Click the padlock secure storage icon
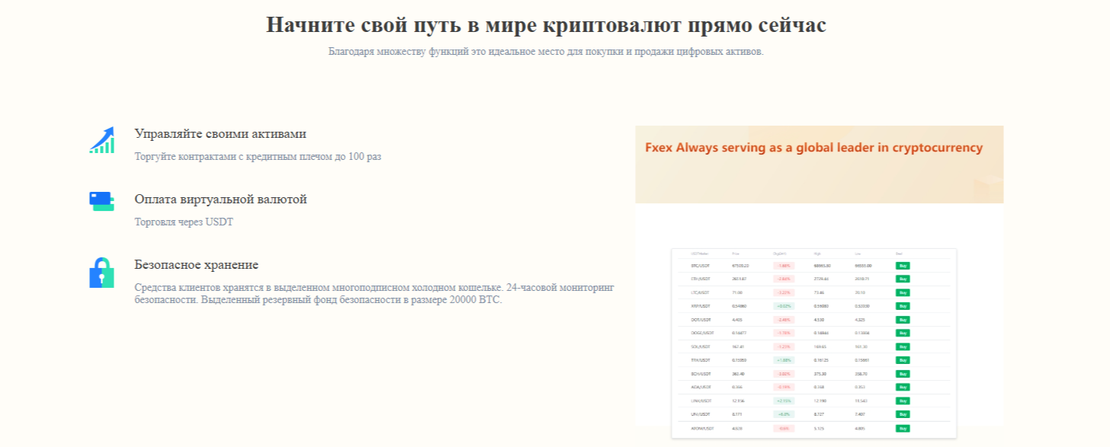1110x447 pixels. pos(101,273)
